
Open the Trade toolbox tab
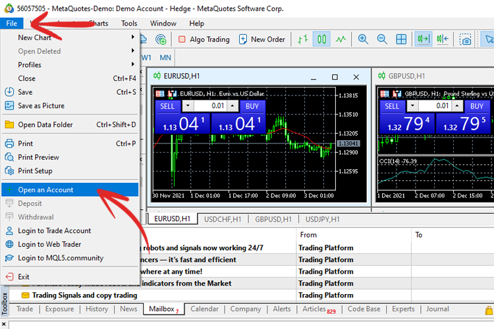(x=24, y=309)
